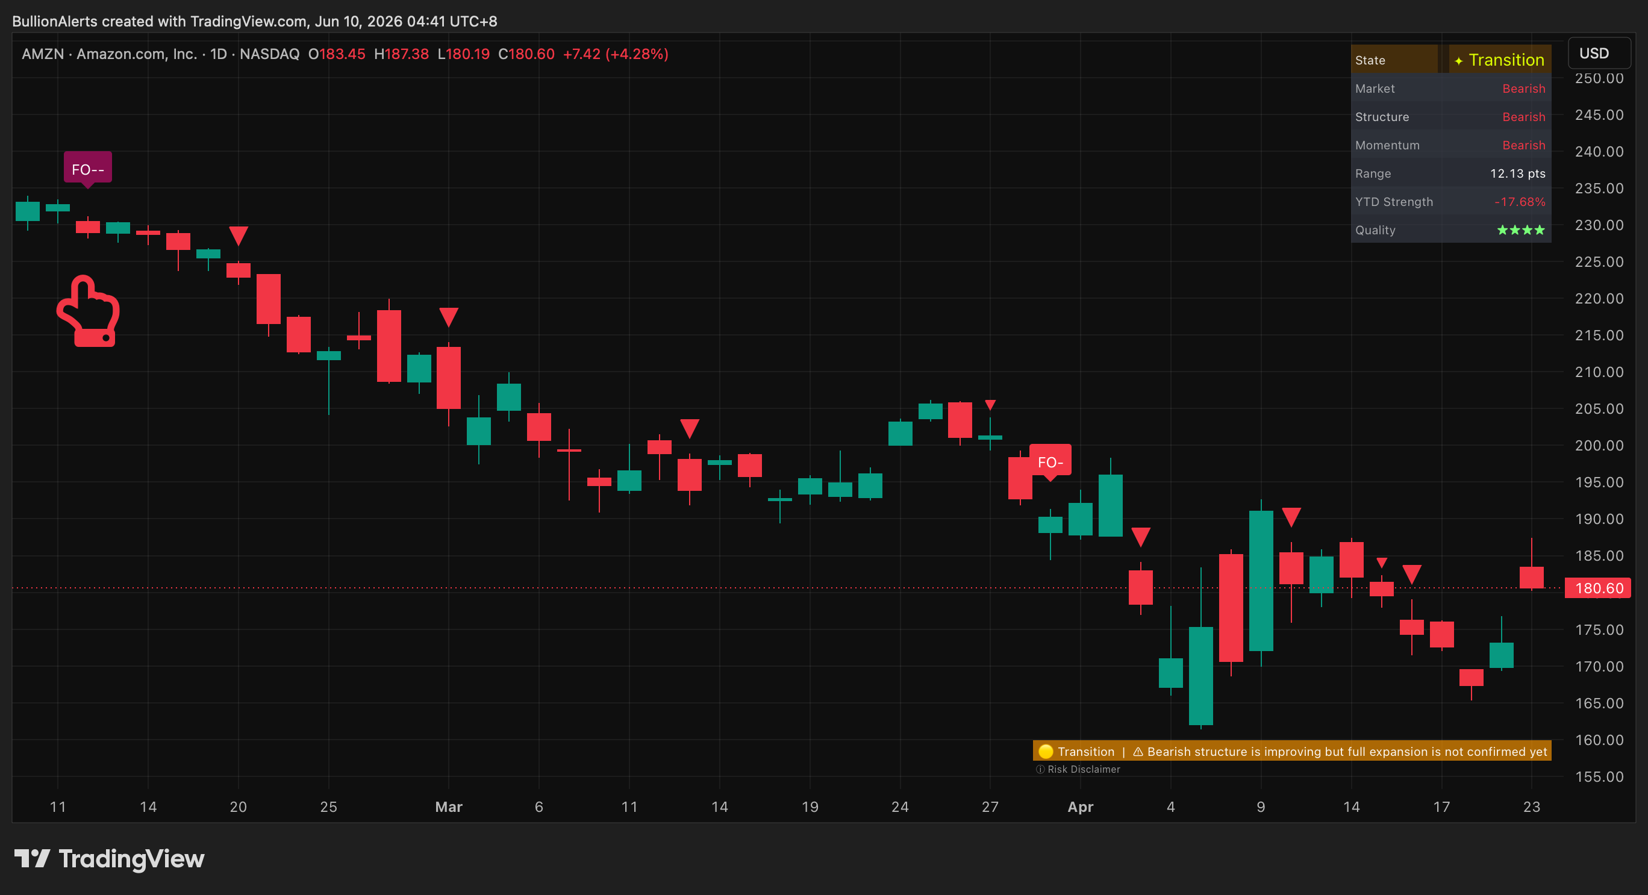Click the change value +7.42 (+4.28%)

click(616, 54)
